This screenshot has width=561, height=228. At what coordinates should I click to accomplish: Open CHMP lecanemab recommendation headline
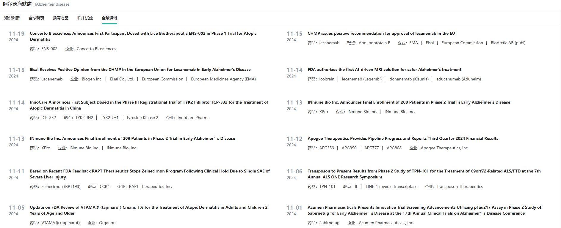[x=381, y=34]
